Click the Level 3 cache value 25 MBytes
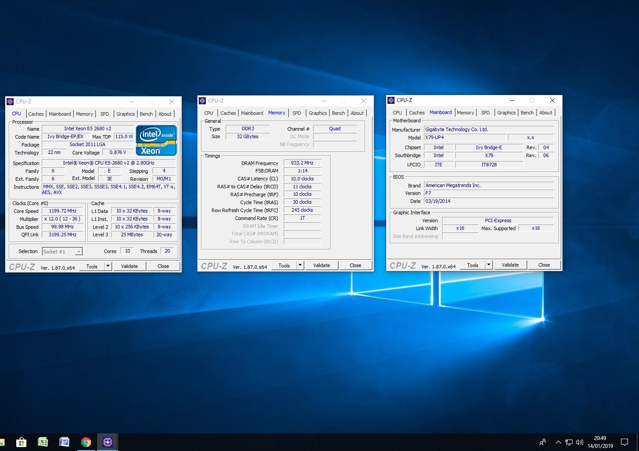Viewport: 639px width, 451px height. (x=132, y=235)
